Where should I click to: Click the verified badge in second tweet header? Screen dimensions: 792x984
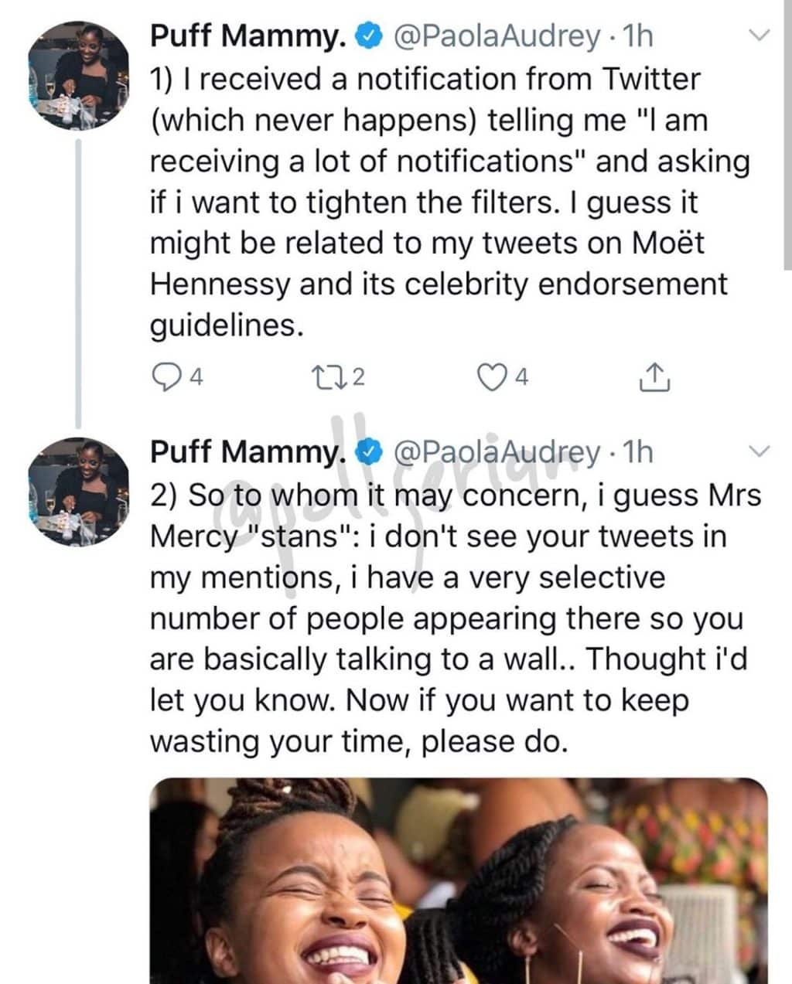tap(368, 451)
